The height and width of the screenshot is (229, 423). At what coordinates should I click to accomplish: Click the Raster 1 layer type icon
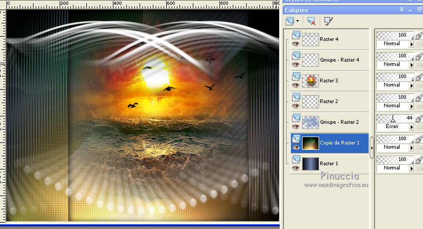pos(296,159)
